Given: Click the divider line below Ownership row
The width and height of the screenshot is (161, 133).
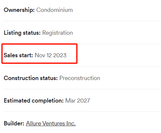Looking at the screenshot, I should pos(82,21).
